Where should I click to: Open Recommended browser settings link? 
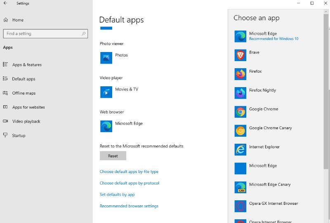(x=129, y=206)
